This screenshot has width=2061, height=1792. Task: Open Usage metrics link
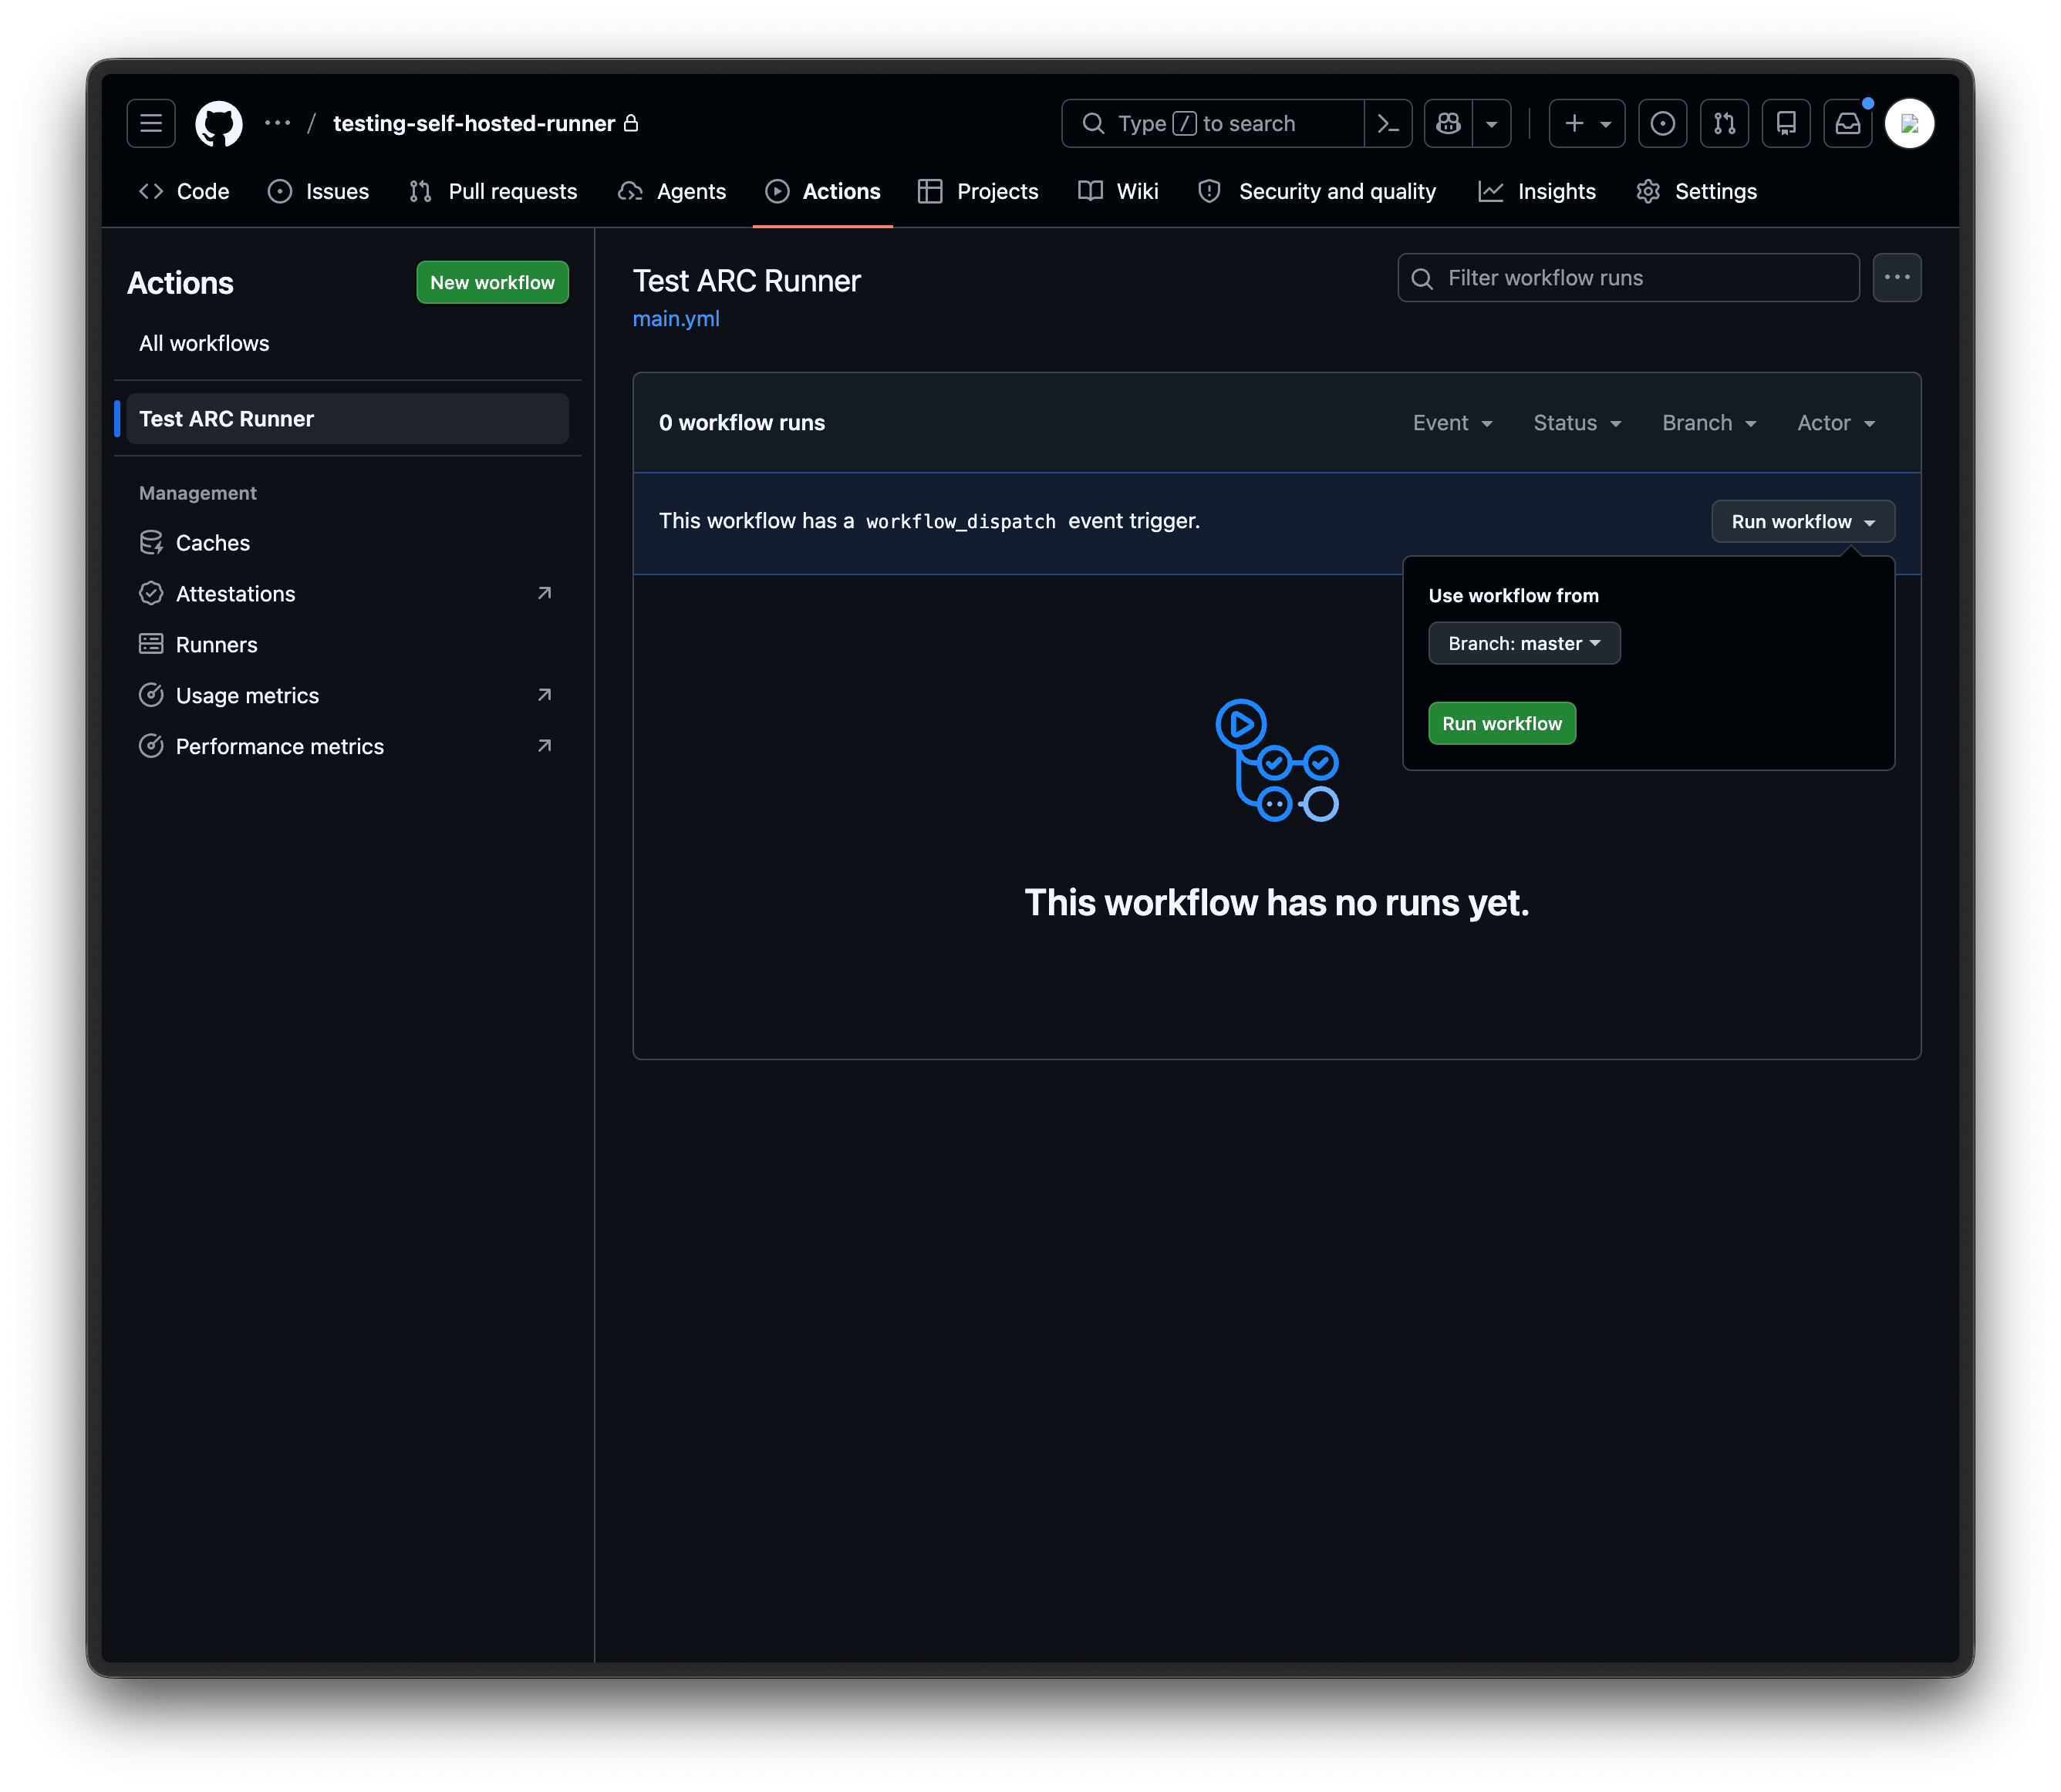(x=347, y=696)
